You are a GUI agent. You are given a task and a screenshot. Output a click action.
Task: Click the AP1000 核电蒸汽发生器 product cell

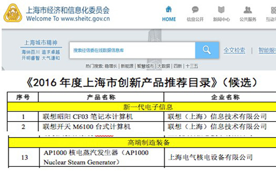pyautogui.click(x=102, y=157)
